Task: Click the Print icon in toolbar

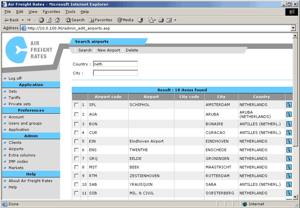Action: (x=161, y=20)
